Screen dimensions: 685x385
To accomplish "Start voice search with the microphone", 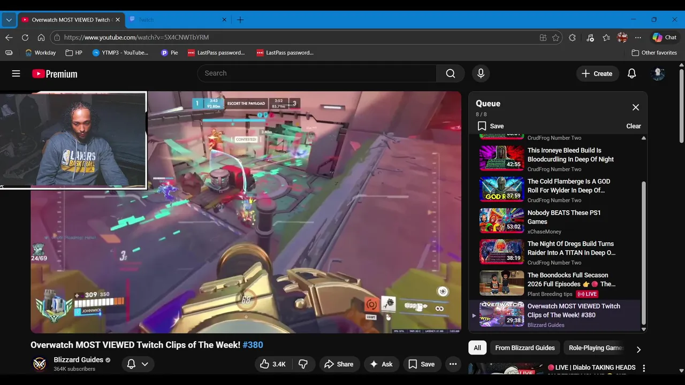I will click(x=481, y=73).
